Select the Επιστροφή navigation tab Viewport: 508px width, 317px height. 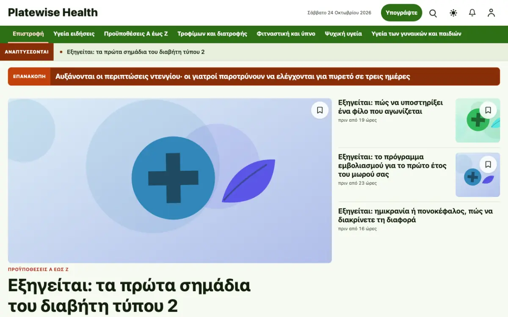point(28,34)
